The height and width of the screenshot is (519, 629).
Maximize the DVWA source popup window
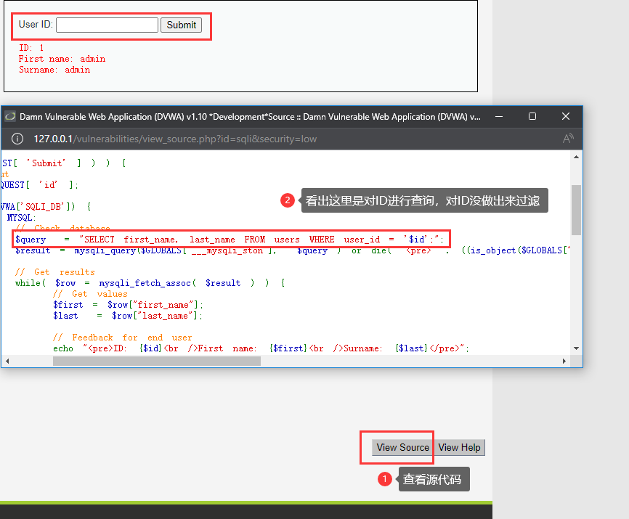click(x=532, y=117)
